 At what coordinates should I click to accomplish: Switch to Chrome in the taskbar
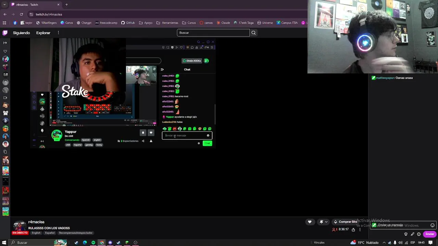coord(102,243)
